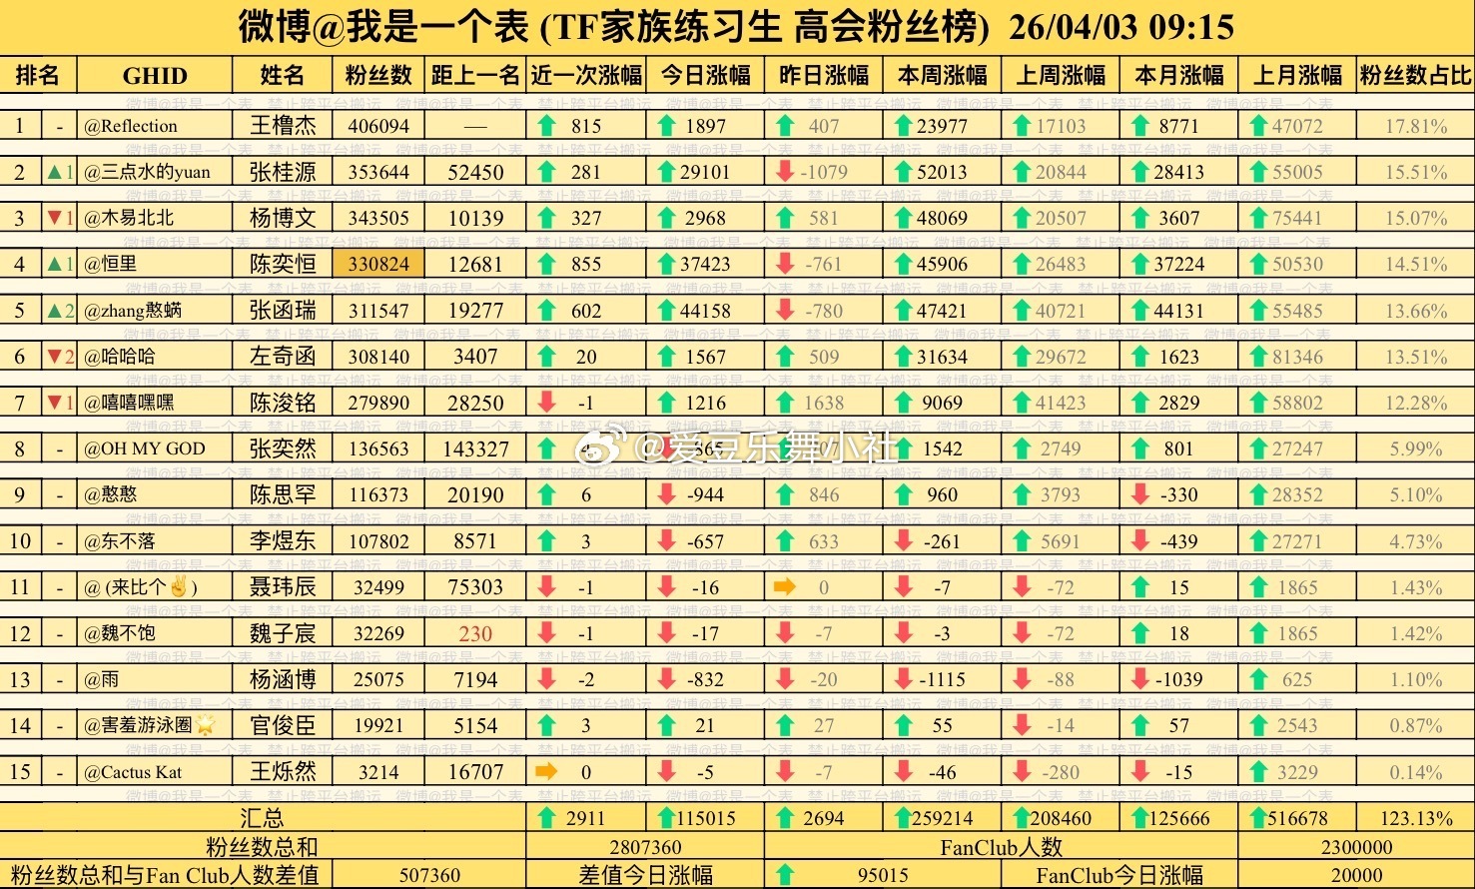Click the 粉丝数占比 column header
1475x889 pixels.
point(1416,75)
